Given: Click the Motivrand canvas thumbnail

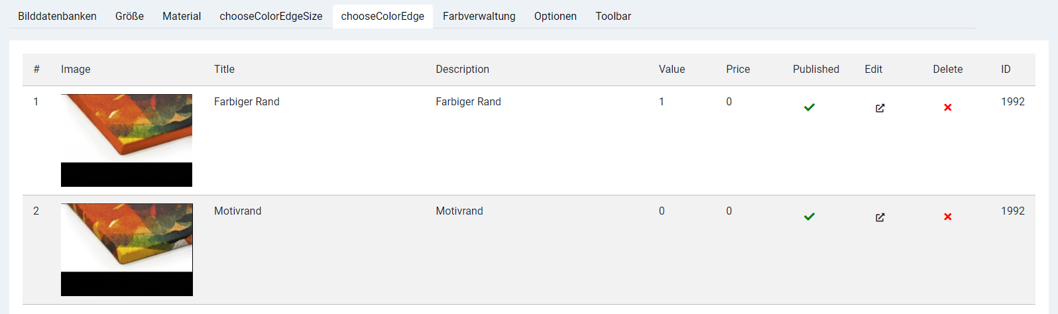Looking at the screenshot, I should 127,250.
